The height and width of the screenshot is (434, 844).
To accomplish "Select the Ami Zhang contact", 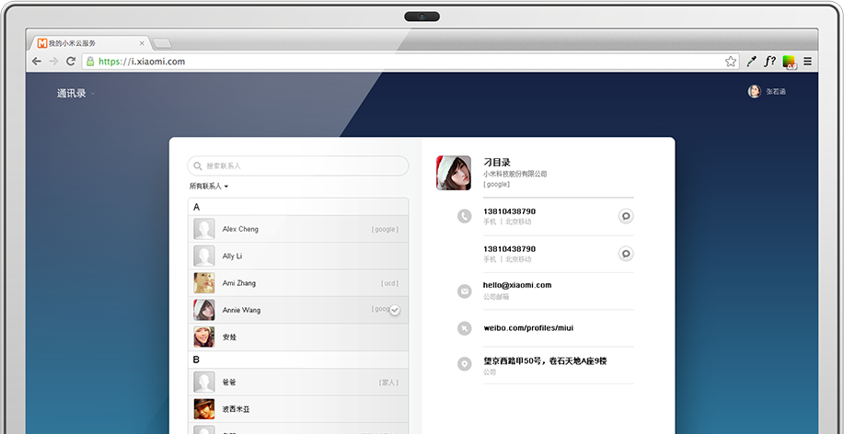I will tap(298, 283).
